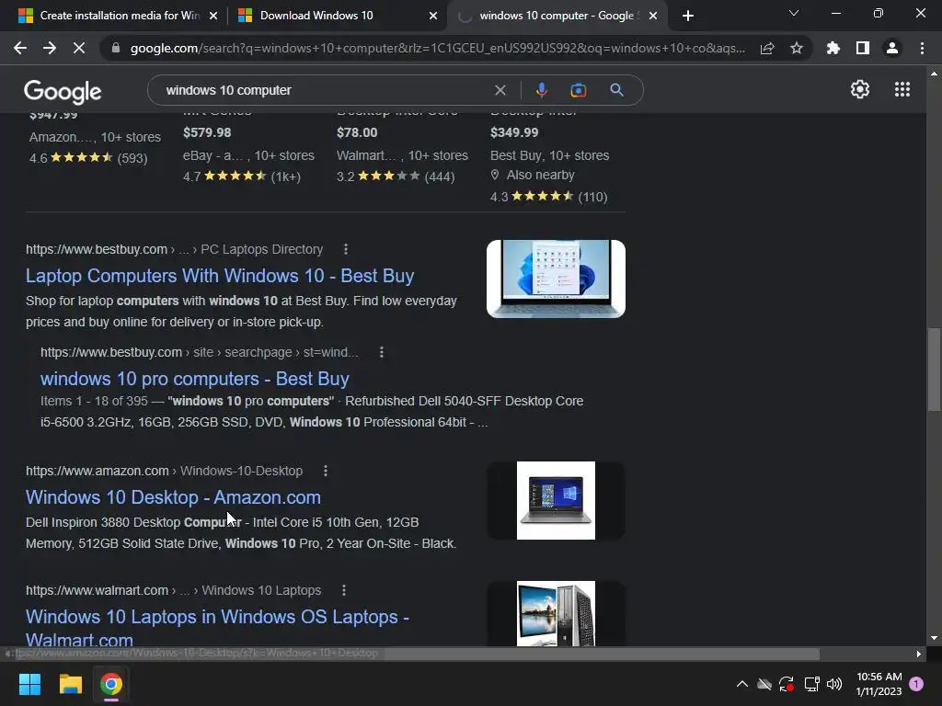View site security lock info
Image resolution: width=942 pixels, height=706 pixels.
116,48
